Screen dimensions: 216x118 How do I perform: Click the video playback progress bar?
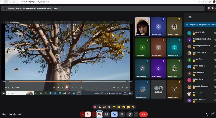coord(67,81)
